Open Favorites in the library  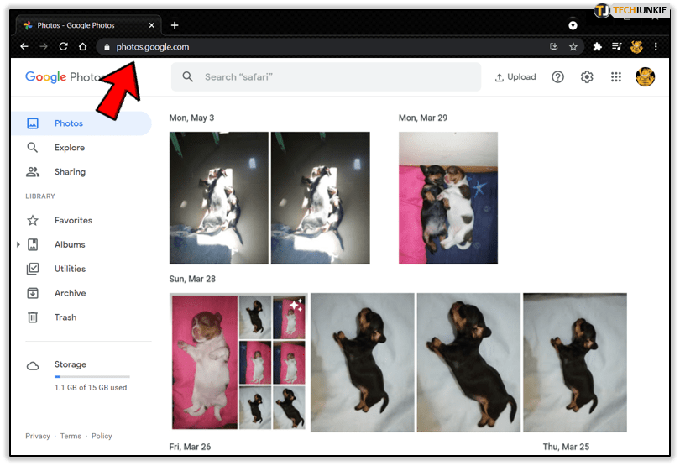click(x=73, y=221)
